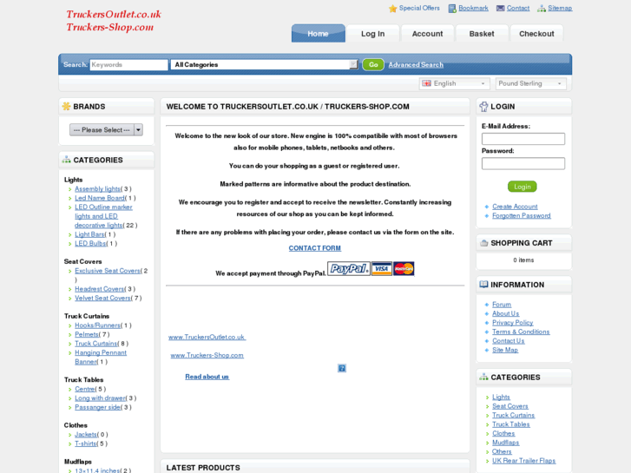Screen dimensions: 631x473
Task: Click the green Go search button
Action: tap(373, 64)
